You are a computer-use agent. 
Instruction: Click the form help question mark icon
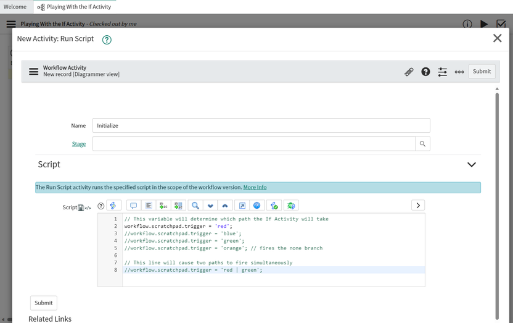(x=425, y=72)
